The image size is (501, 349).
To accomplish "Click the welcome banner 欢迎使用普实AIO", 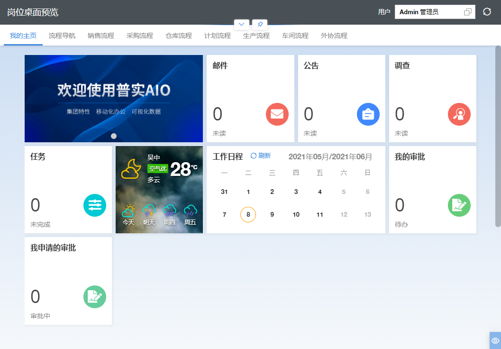I will (114, 99).
